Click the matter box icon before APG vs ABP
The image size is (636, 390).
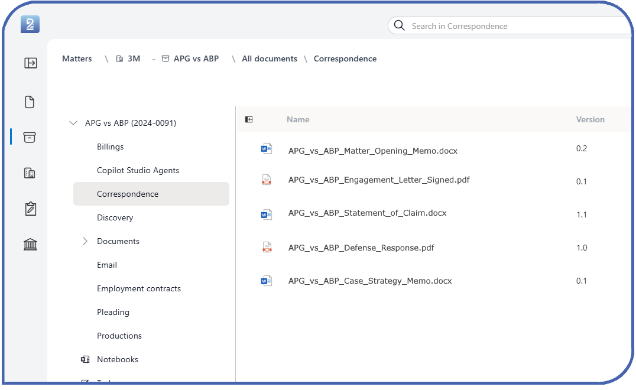[x=166, y=58]
